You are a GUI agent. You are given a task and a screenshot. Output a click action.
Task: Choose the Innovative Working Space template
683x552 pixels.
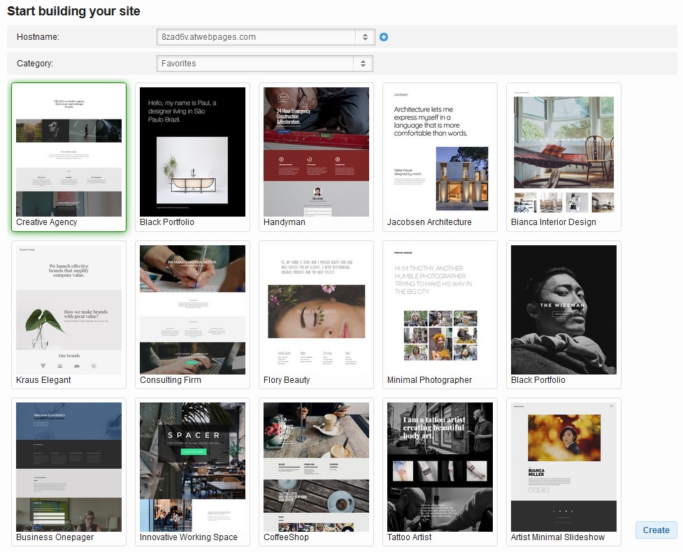pyautogui.click(x=192, y=467)
